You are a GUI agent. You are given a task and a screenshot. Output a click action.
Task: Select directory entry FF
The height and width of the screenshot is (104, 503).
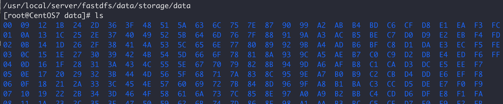click(496, 55)
